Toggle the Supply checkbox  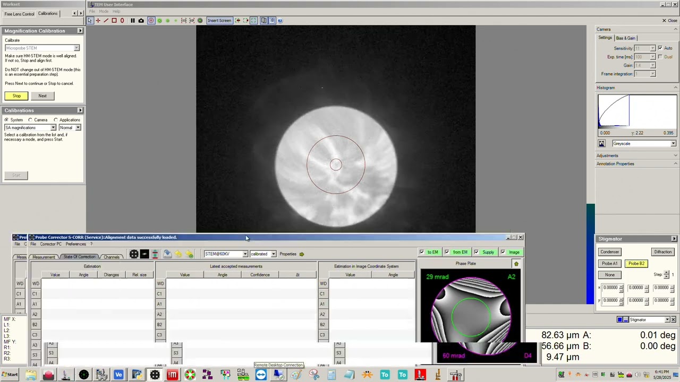coord(476,252)
